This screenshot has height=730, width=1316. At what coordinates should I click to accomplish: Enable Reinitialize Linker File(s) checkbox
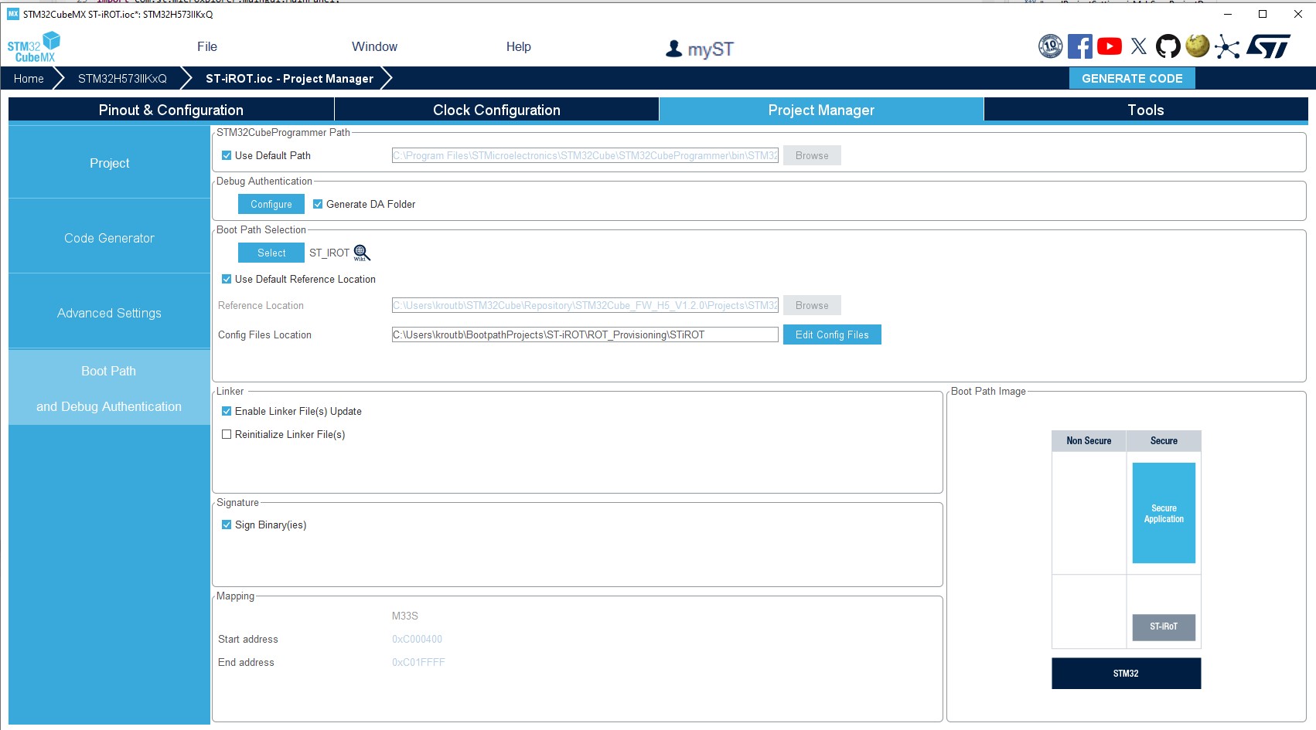227,434
